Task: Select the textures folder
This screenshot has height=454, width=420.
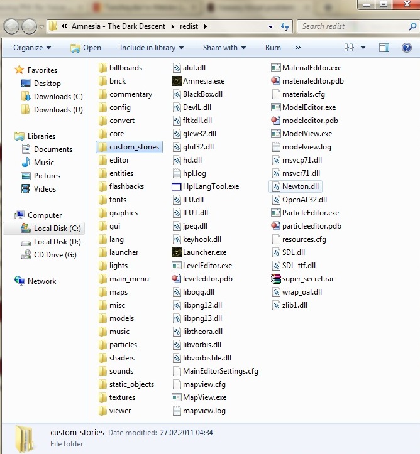Action: pyautogui.click(x=122, y=397)
